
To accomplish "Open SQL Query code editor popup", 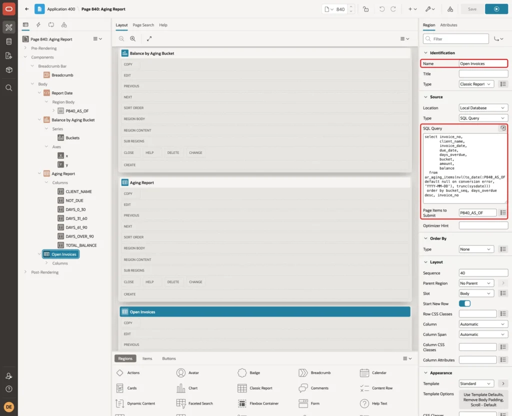I will [503, 128].
